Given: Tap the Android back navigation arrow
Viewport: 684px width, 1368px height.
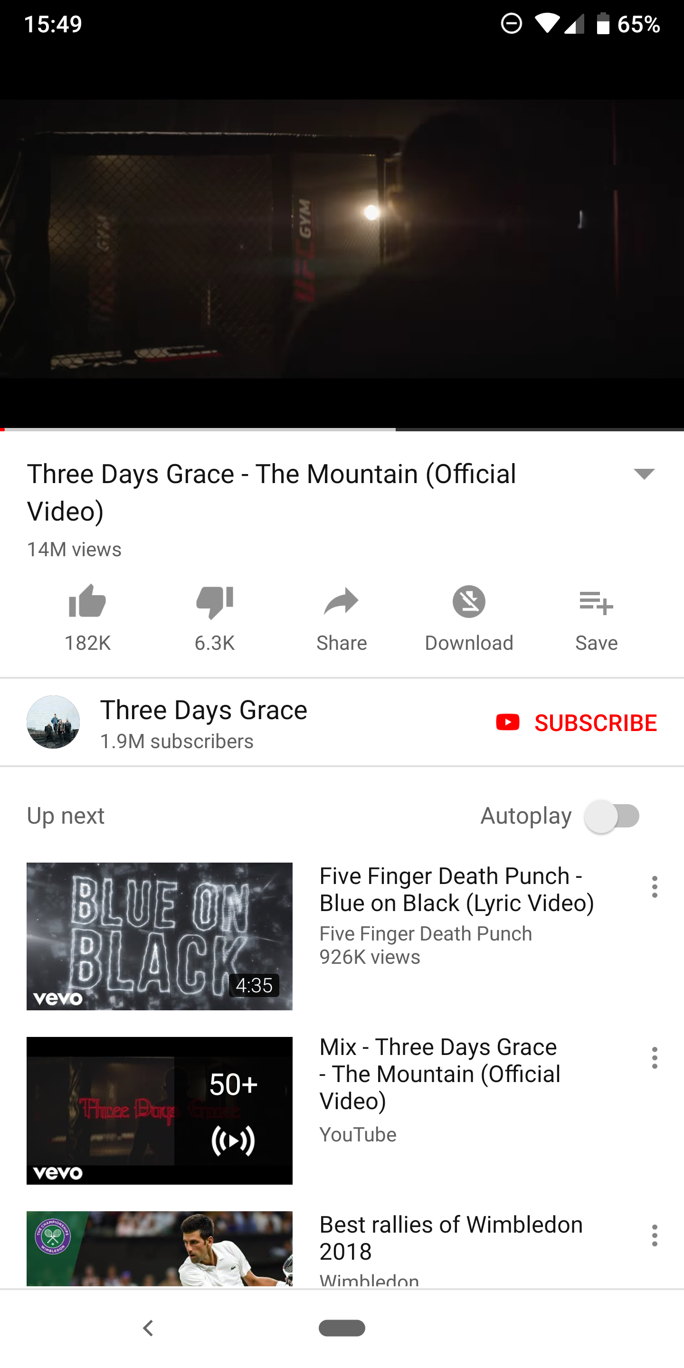Looking at the screenshot, I should tap(148, 1328).
